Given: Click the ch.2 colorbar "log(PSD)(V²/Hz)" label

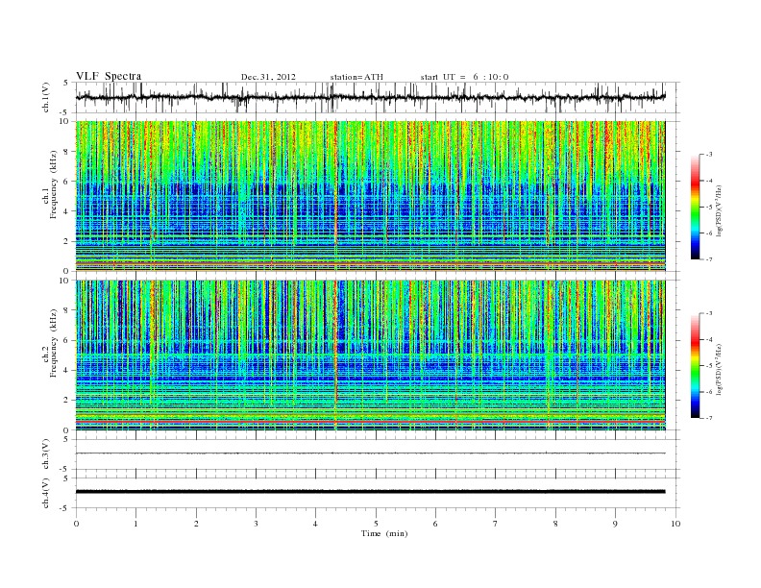Looking at the screenshot, I should pos(719,369).
